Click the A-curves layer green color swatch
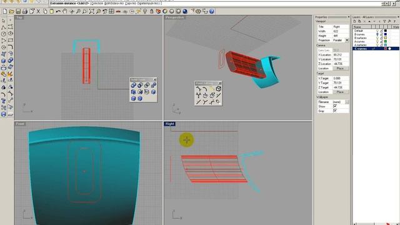 [x=386, y=42]
